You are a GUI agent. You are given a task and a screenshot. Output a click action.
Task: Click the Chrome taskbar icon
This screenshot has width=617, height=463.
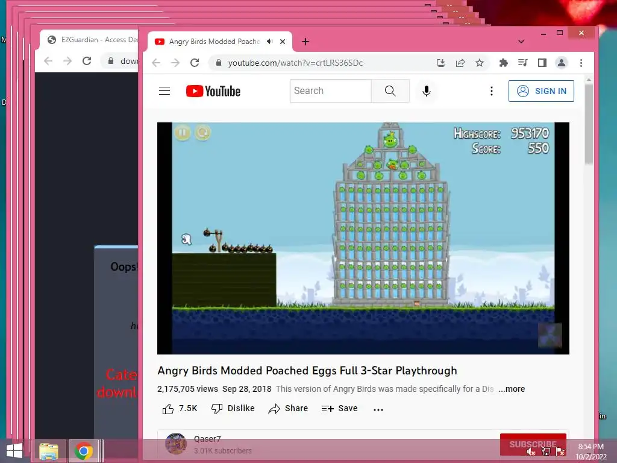[83, 451]
